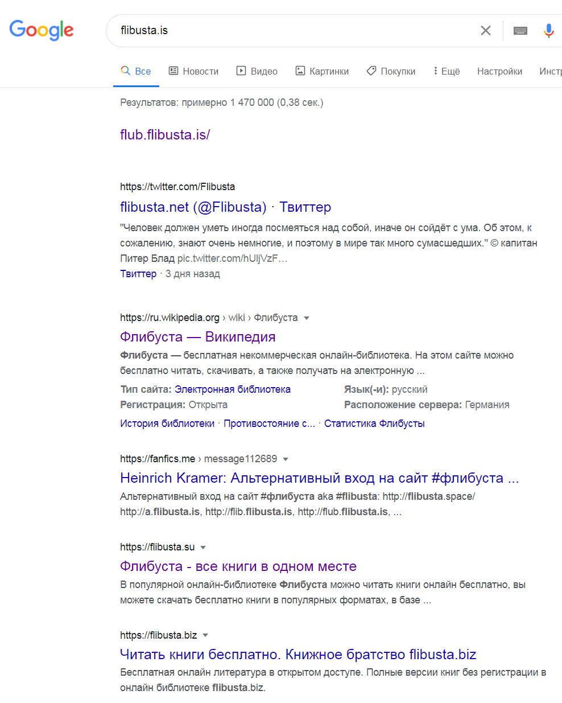Click the Регистрация: Открыта text
562x703 pixels.
173,405
